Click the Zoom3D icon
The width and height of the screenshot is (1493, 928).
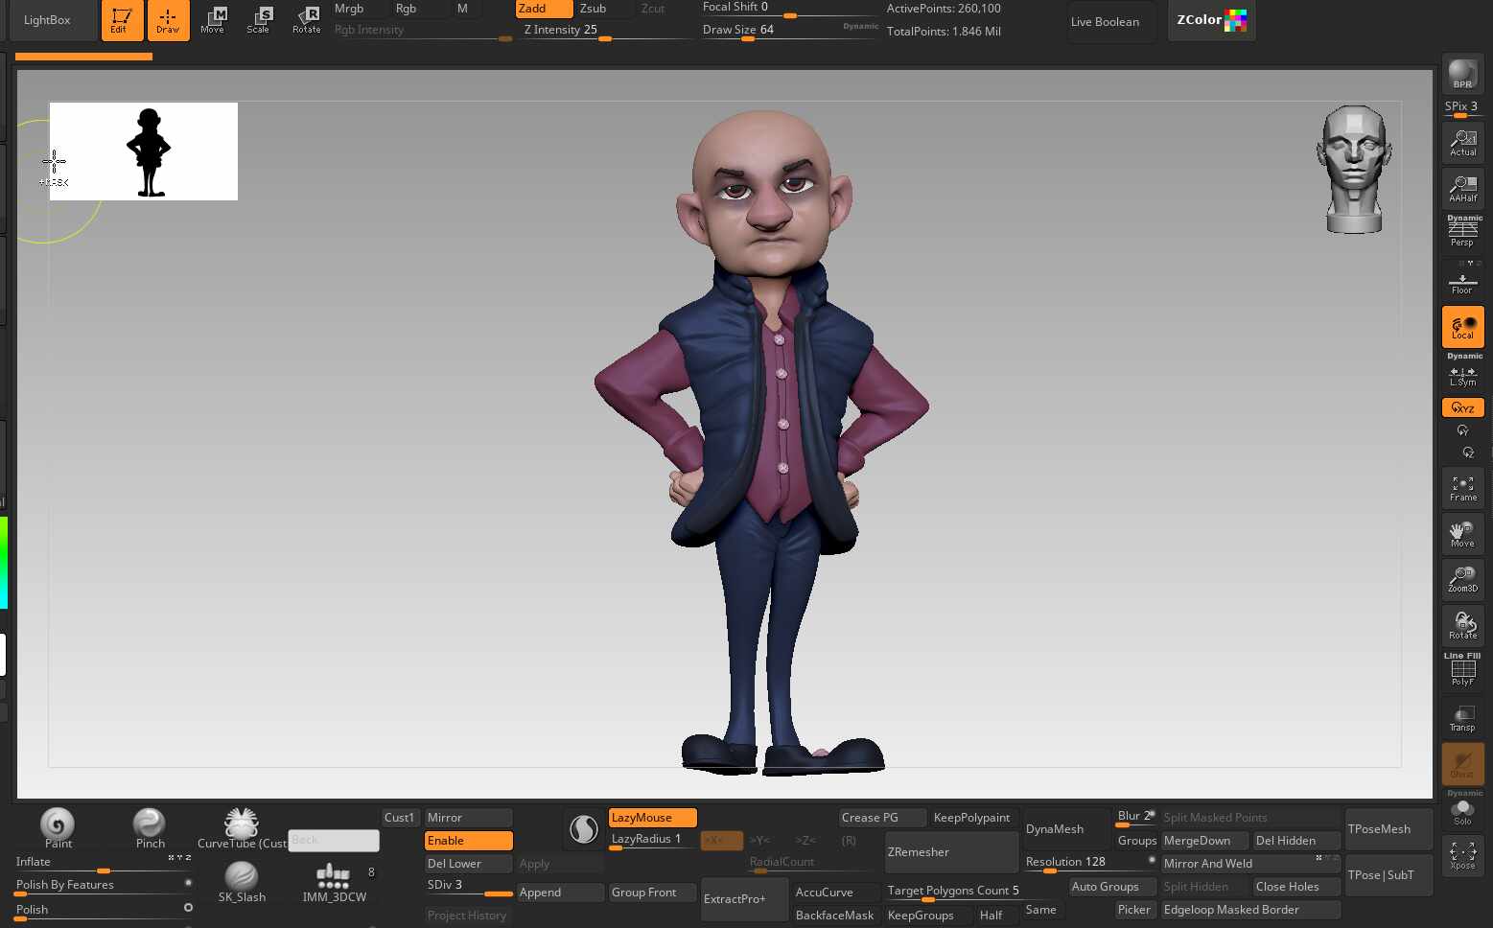pyautogui.click(x=1463, y=580)
